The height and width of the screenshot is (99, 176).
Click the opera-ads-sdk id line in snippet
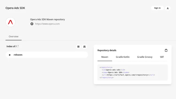(113, 70)
